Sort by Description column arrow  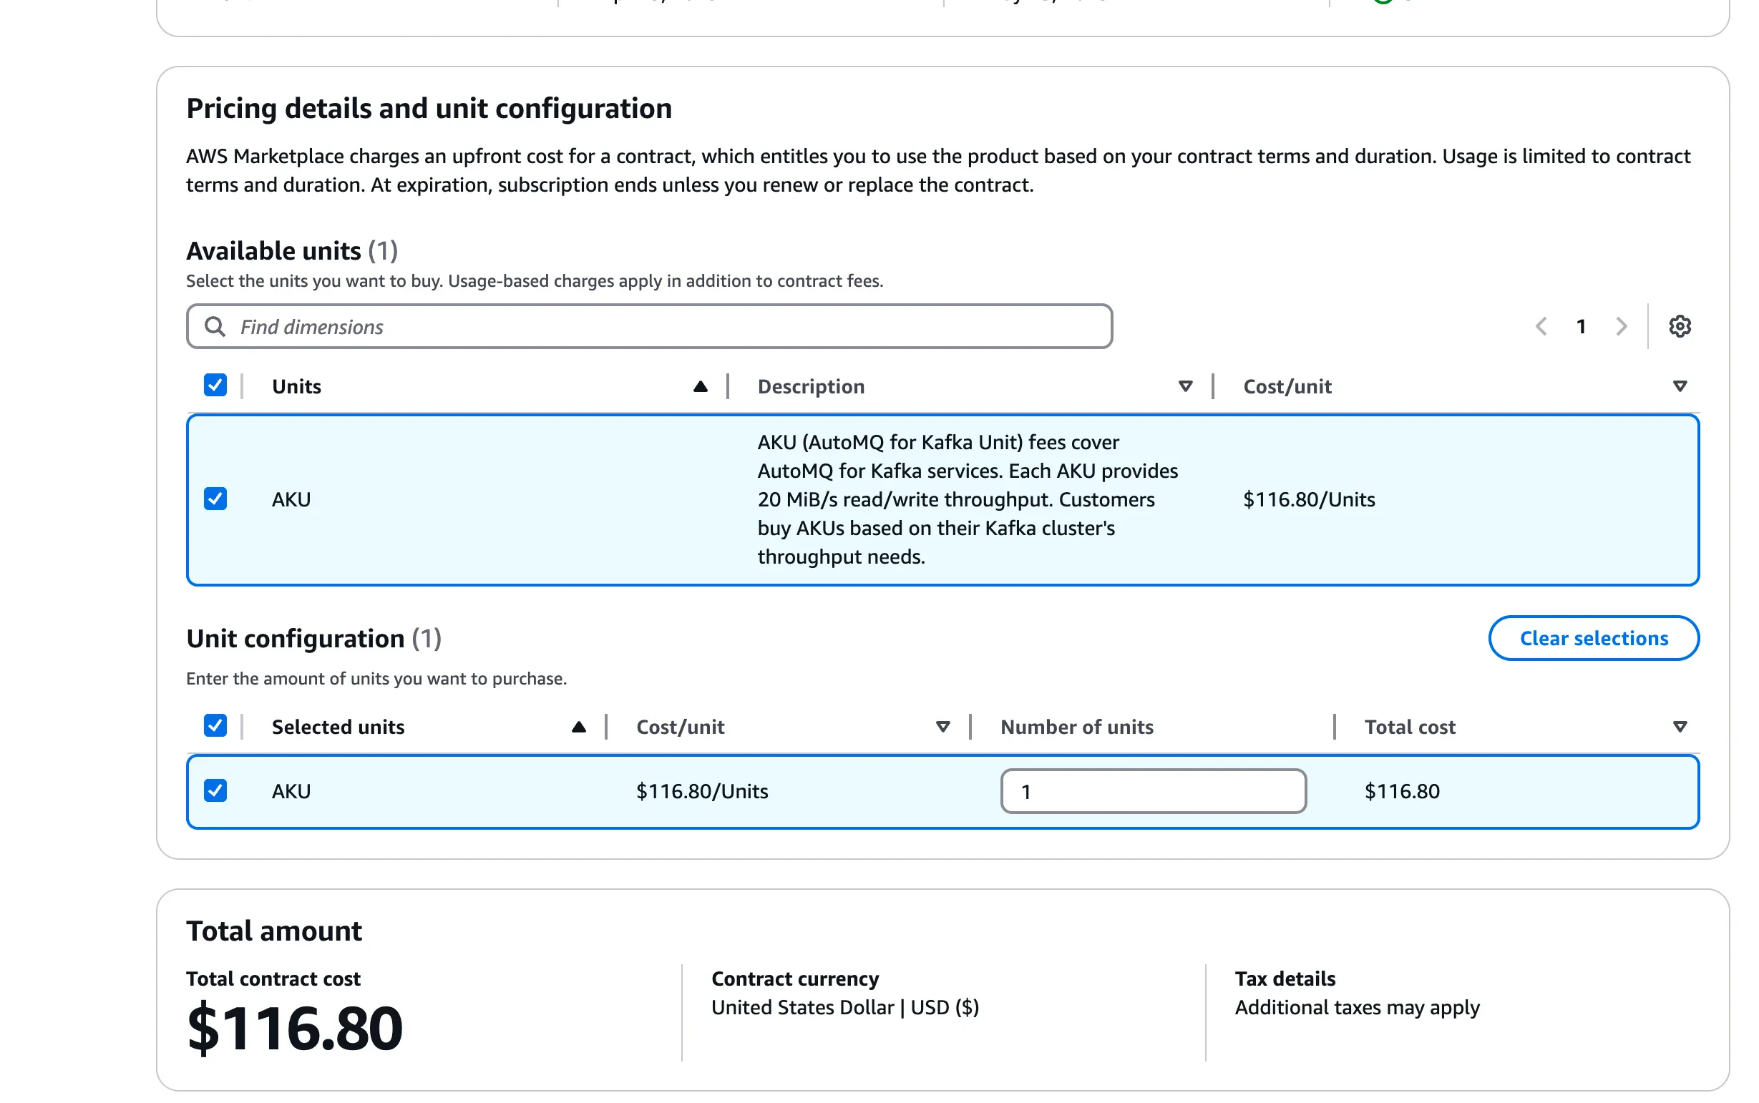click(1185, 386)
